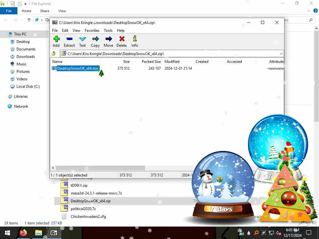Select political2020.7z file
The image size is (319, 239).
(x=83, y=209)
